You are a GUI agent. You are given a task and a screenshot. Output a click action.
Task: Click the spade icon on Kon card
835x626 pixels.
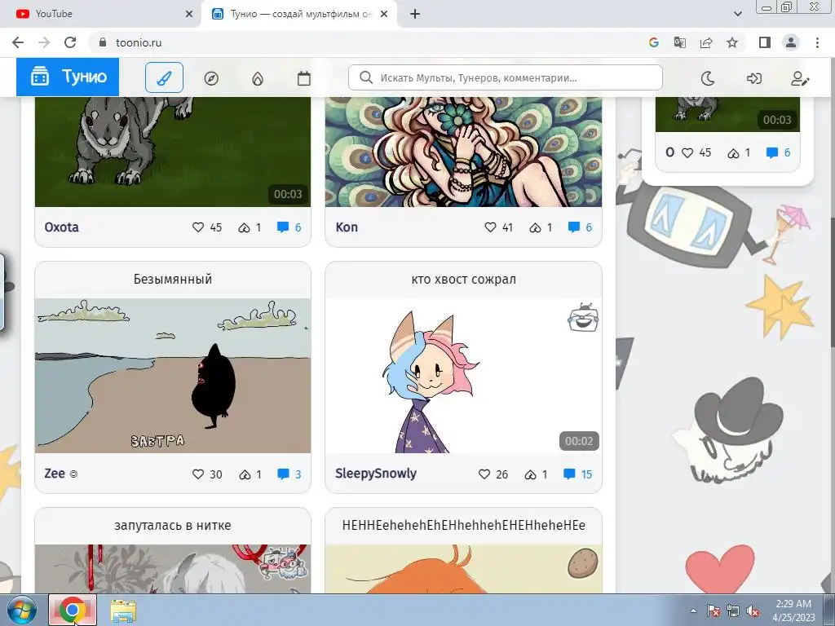click(x=535, y=228)
